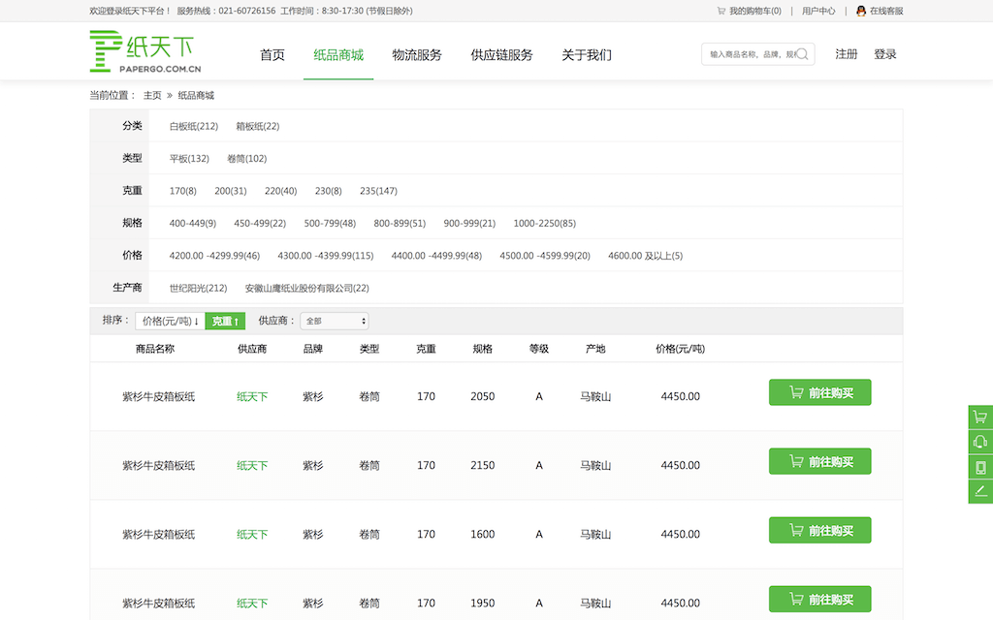Open the 供应商 dropdown showing 全部

tap(335, 321)
